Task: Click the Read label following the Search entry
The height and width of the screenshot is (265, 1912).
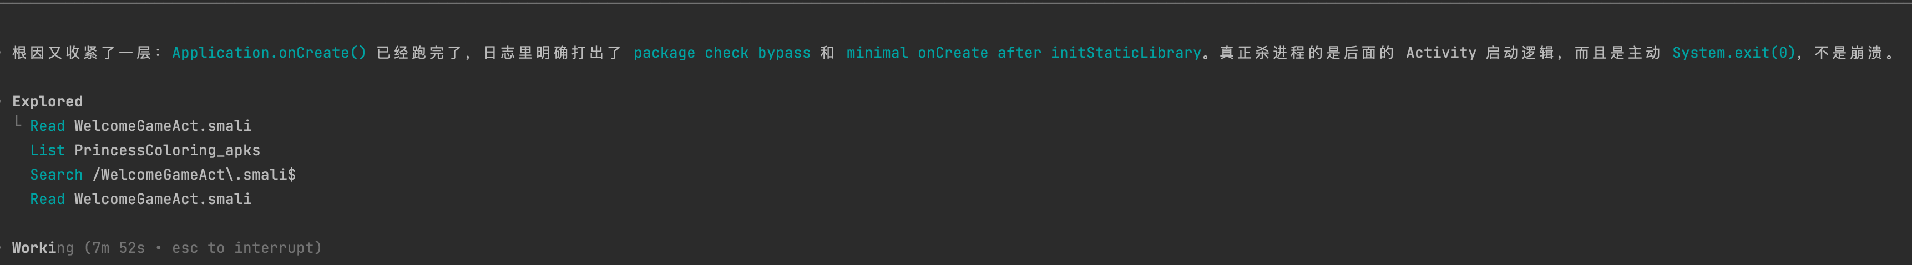Action: tap(48, 200)
